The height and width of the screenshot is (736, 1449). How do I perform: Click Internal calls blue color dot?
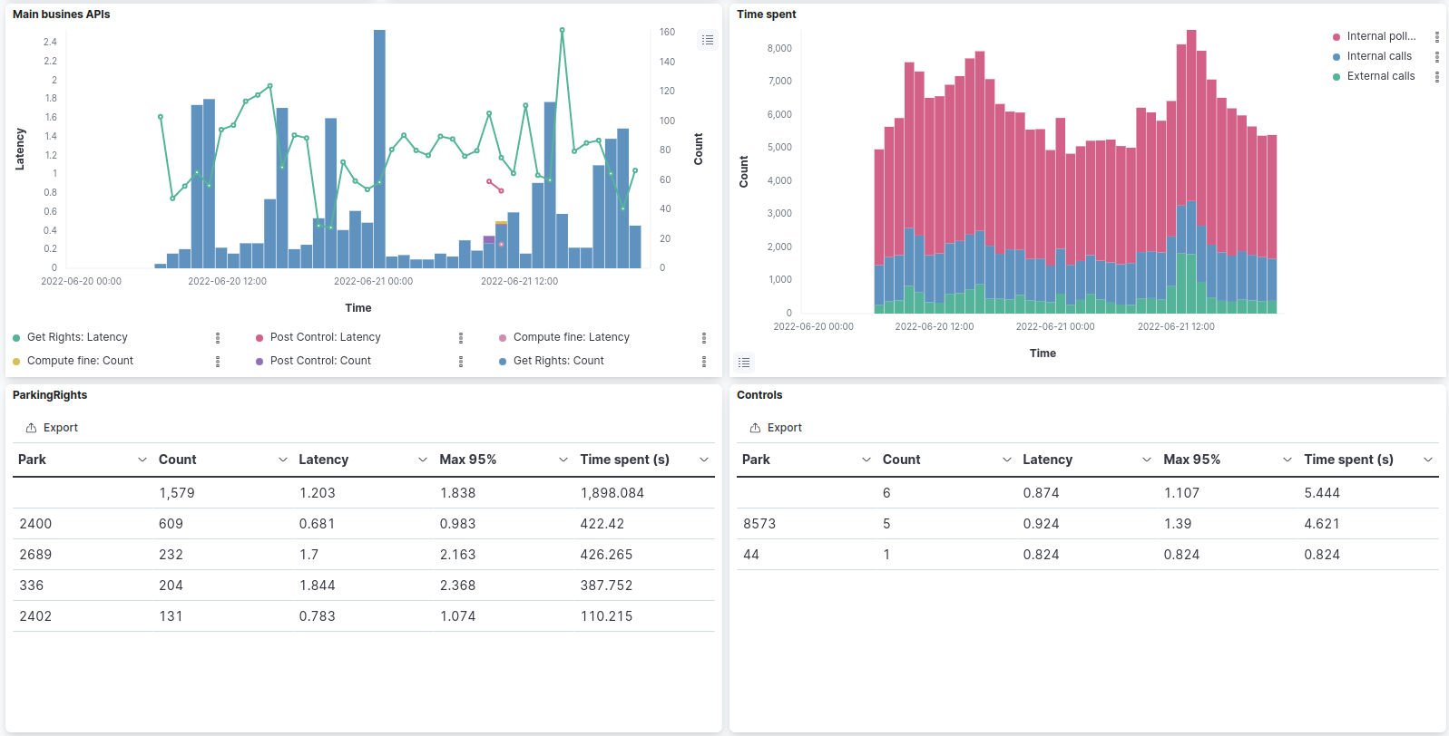point(1336,57)
